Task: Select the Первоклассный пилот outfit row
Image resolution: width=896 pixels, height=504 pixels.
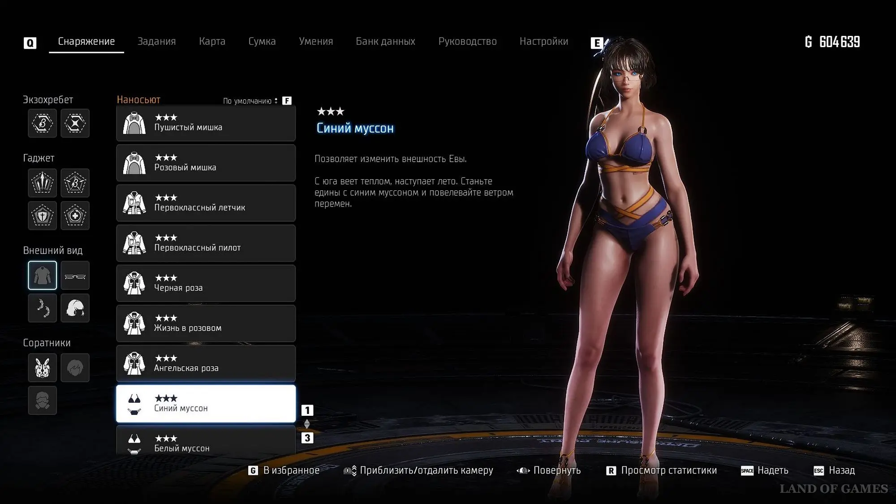Action: click(206, 243)
